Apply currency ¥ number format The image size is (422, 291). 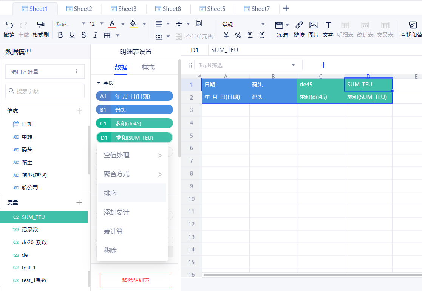[x=226, y=35]
